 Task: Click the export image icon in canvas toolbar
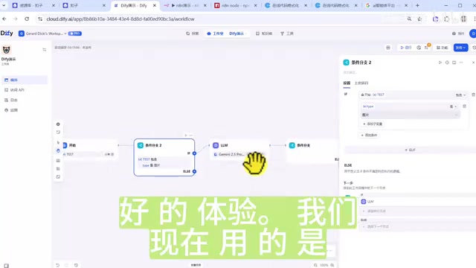click(x=58, y=161)
